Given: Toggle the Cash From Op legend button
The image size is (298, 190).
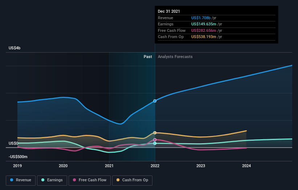Looking at the screenshot, I should 132,180.
